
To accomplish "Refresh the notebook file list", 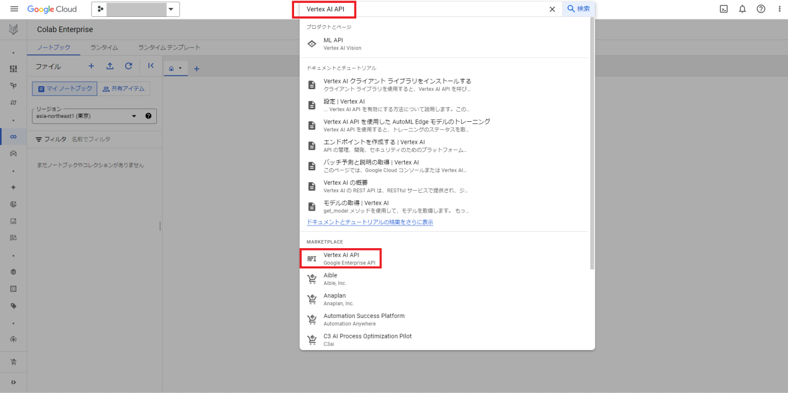I will pyautogui.click(x=128, y=66).
